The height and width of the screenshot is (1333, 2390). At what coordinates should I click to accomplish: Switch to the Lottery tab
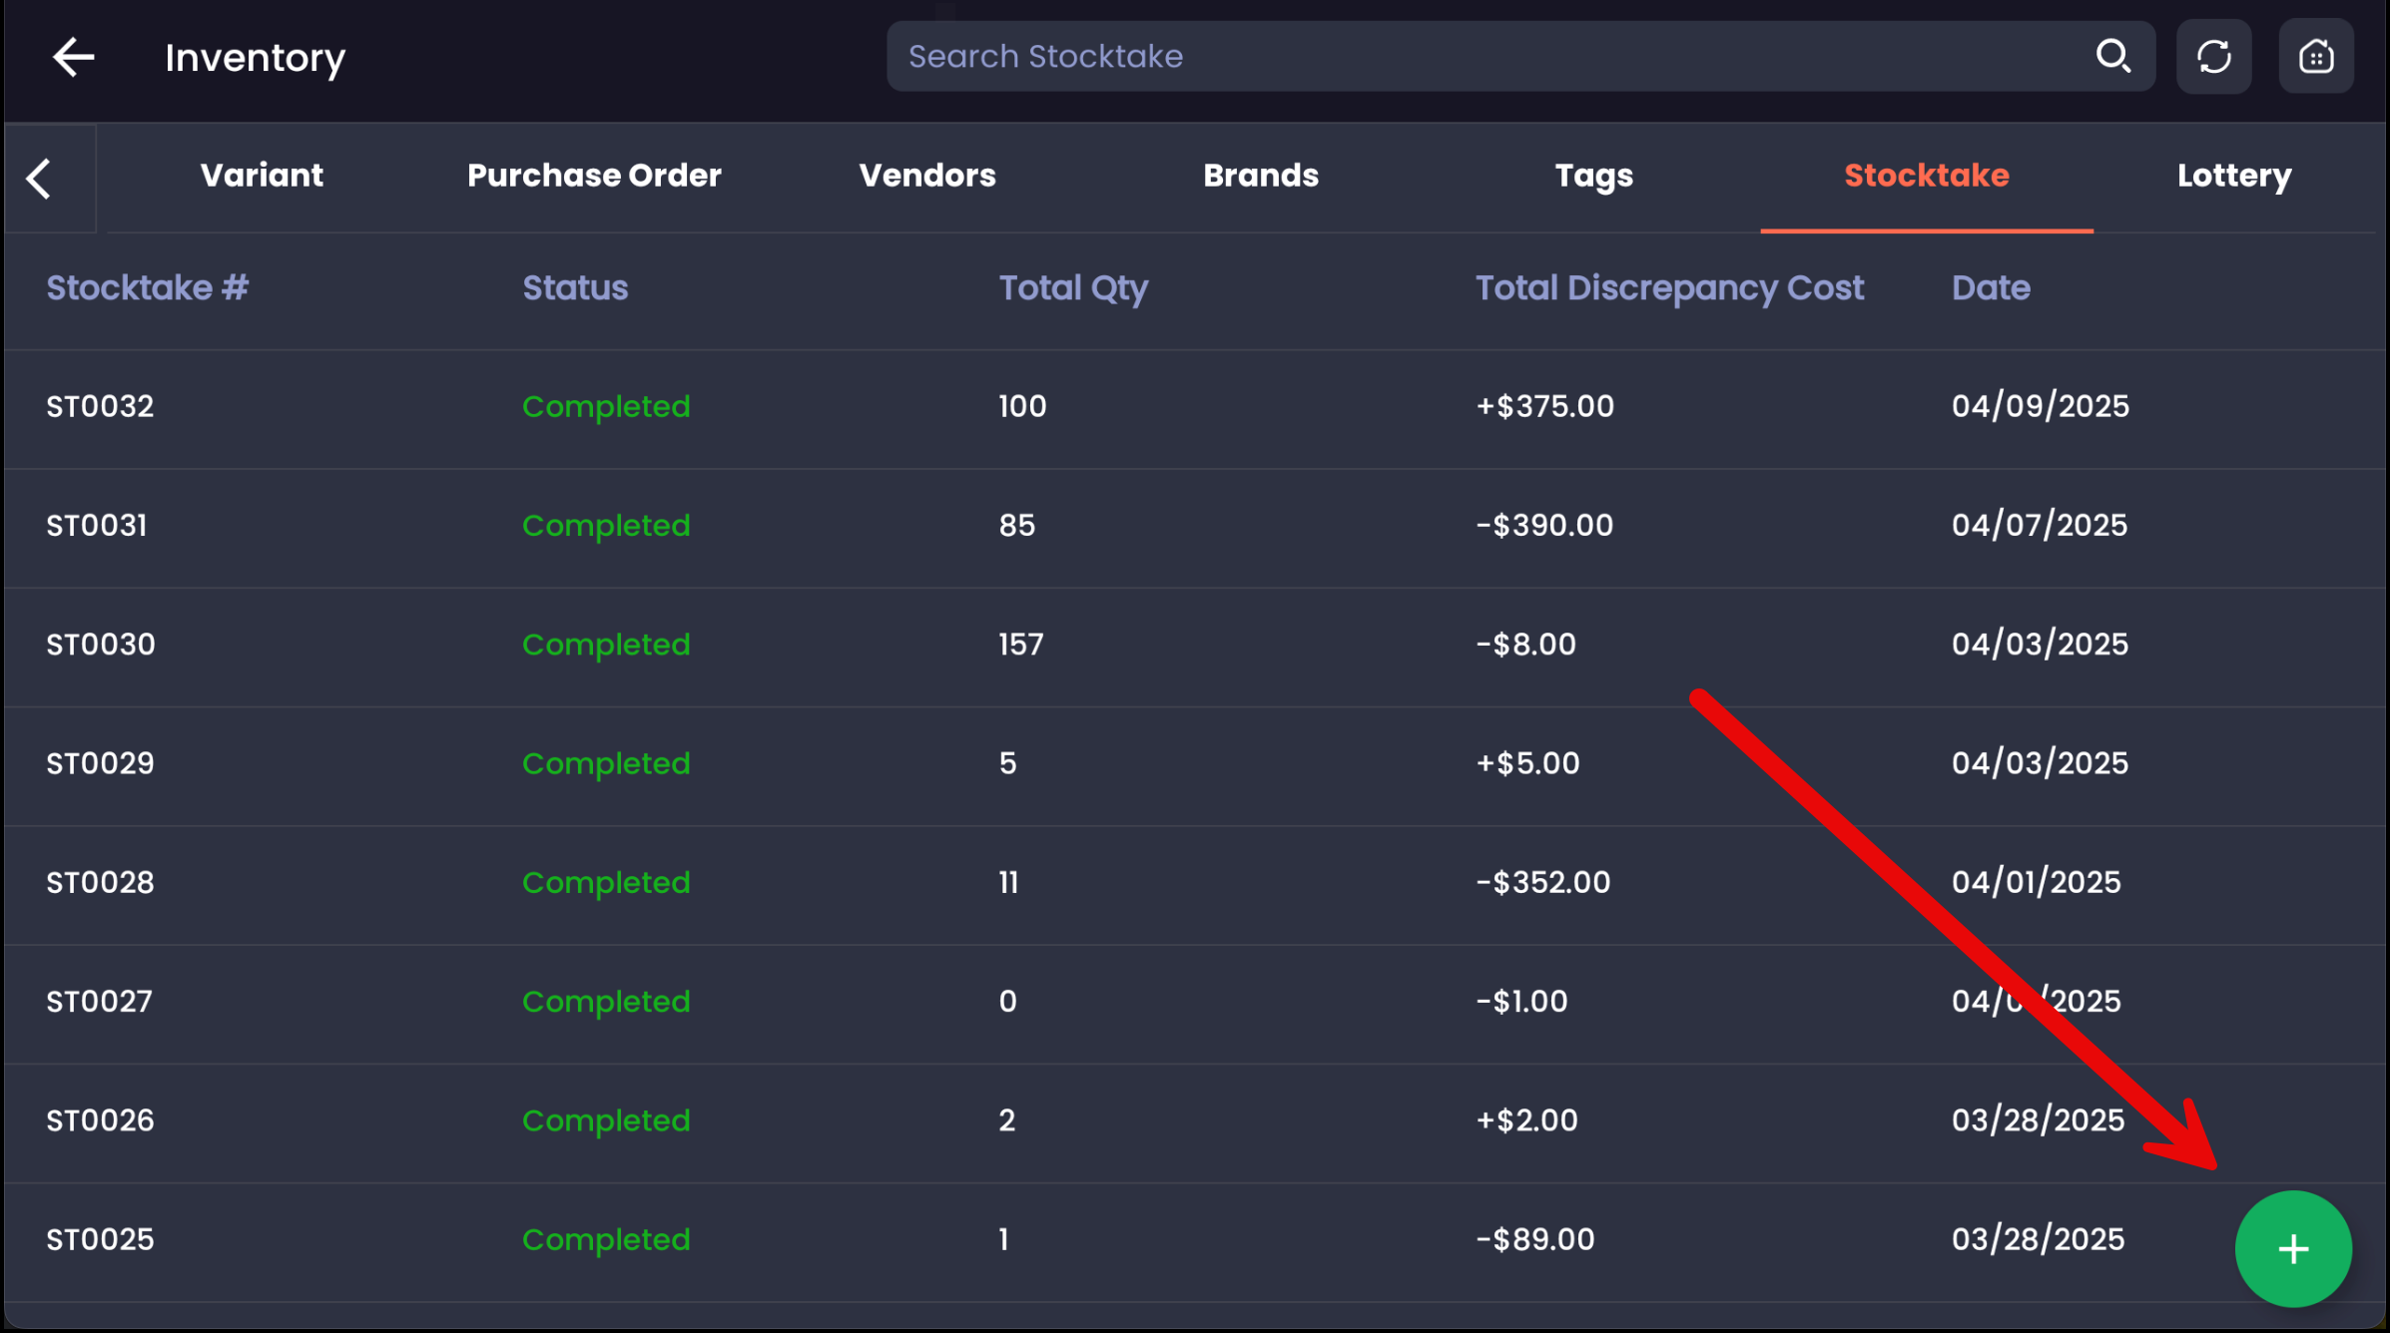tap(2233, 176)
